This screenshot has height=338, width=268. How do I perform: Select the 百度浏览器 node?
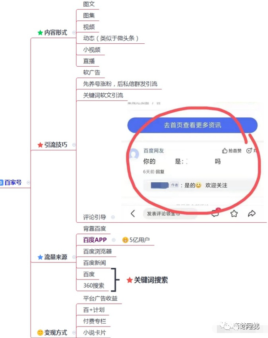click(98, 251)
